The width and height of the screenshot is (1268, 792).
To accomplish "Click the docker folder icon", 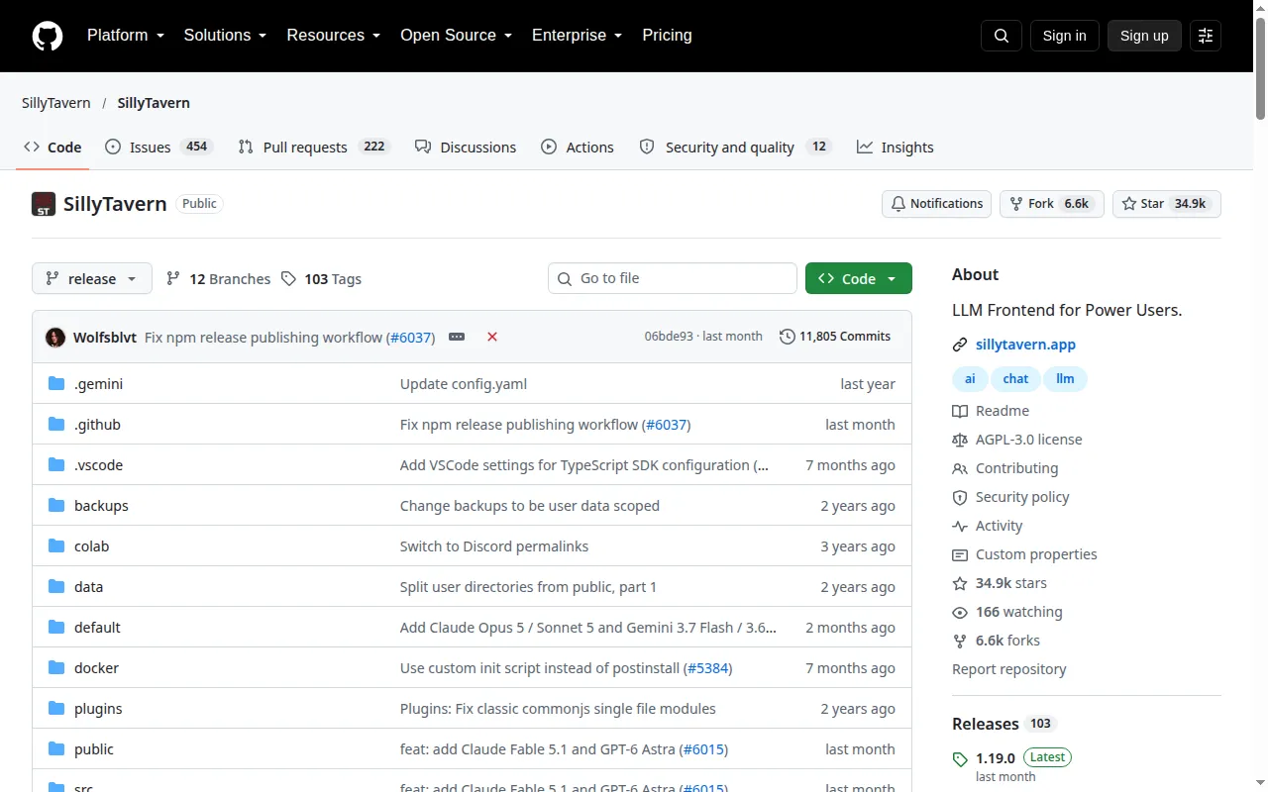I will 56,668.
